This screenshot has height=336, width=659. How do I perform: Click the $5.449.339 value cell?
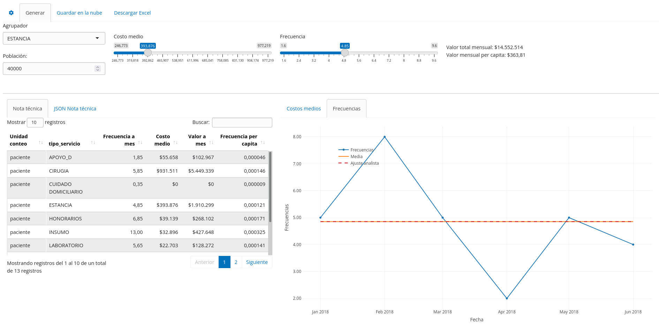pyautogui.click(x=201, y=171)
